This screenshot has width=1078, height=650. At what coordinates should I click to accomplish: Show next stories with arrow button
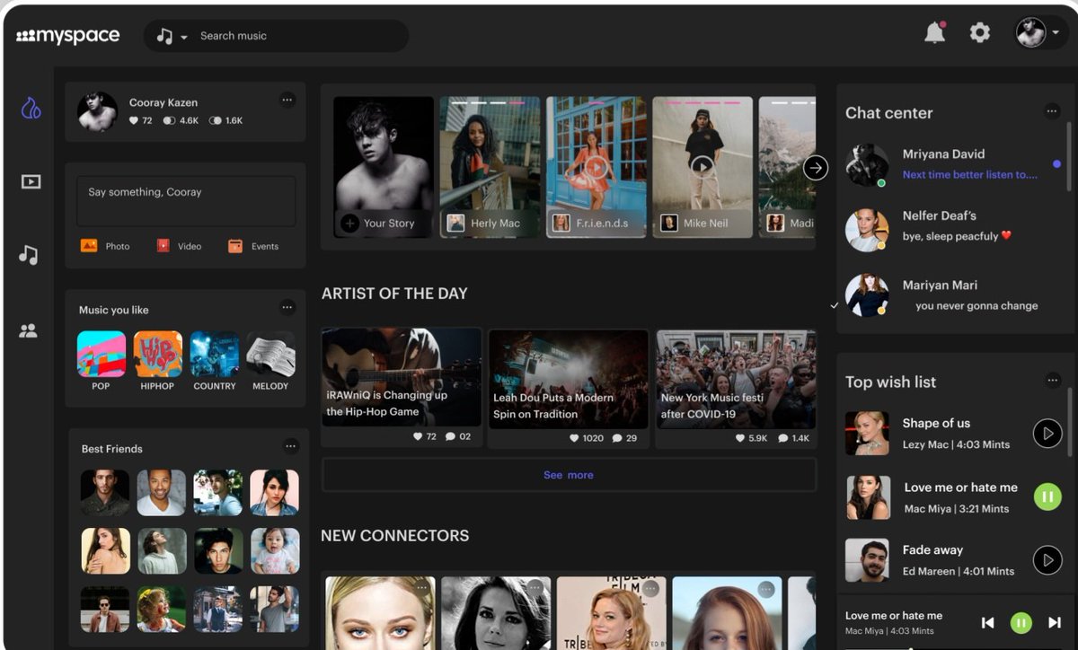click(815, 168)
